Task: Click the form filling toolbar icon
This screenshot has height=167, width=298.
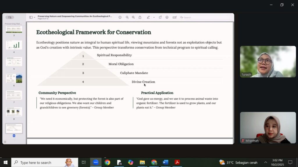Action: pyautogui.click(x=175, y=17)
